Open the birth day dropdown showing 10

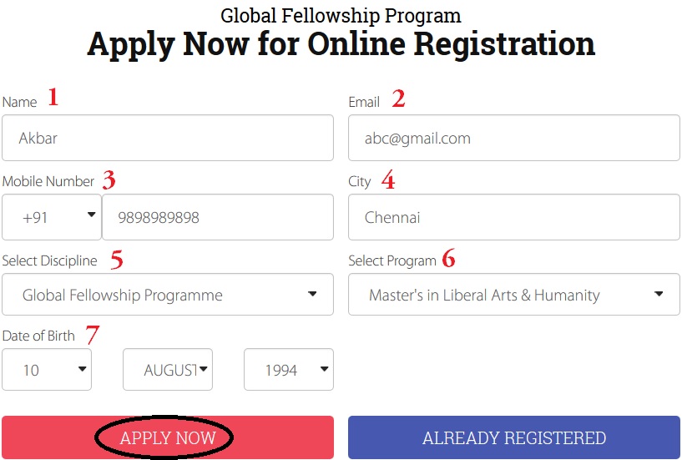pyautogui.click(x=47, y=370)
